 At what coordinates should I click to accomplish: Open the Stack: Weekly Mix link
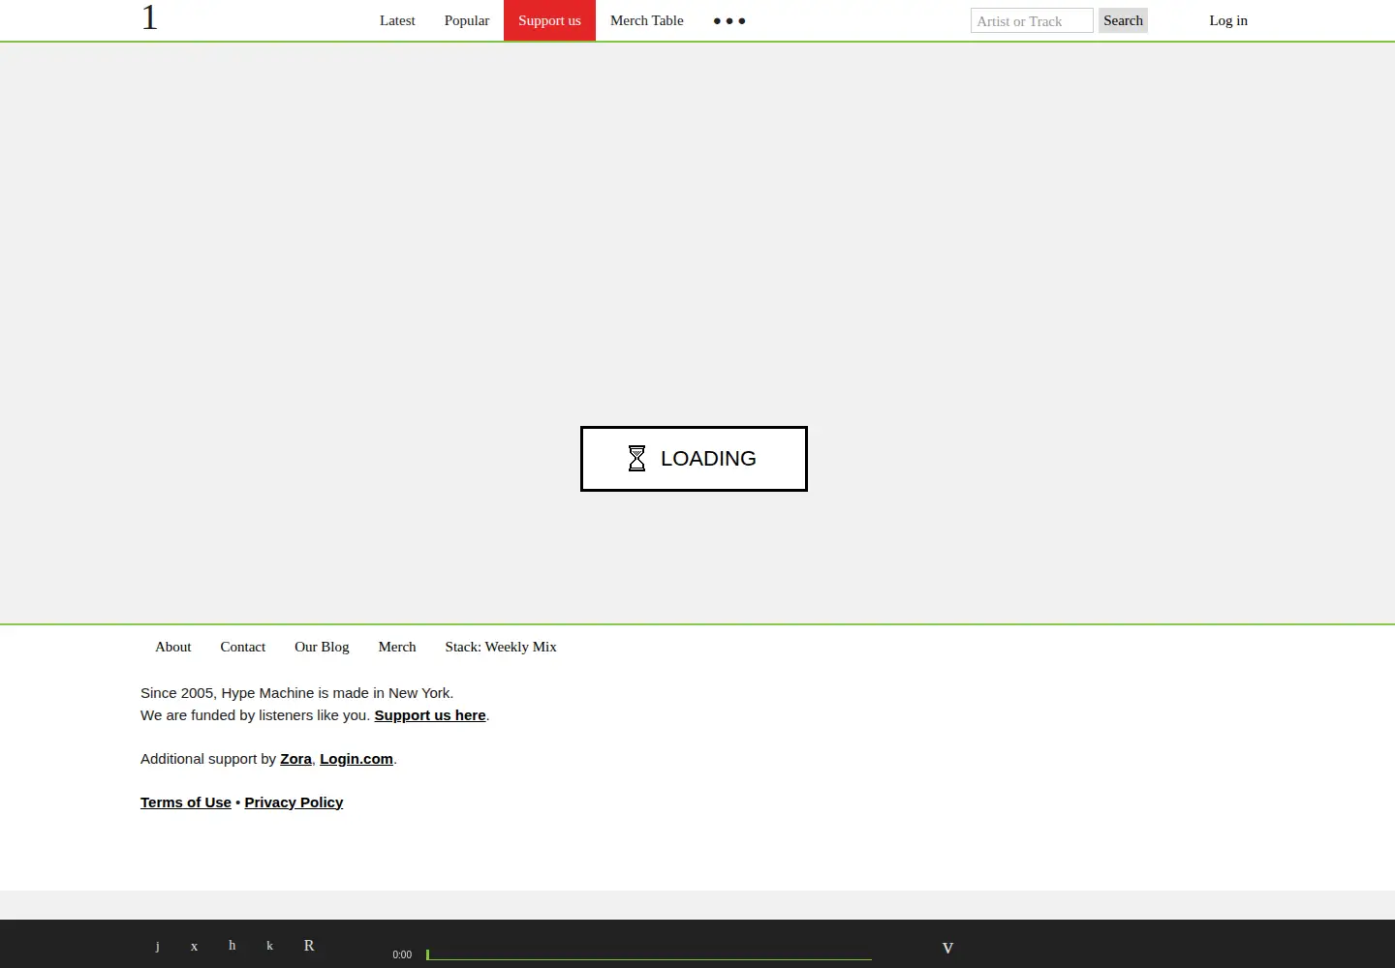[501, 647]
